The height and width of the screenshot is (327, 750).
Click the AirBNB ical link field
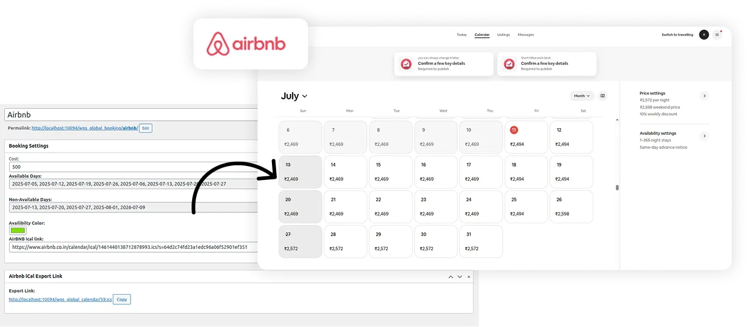134,247
